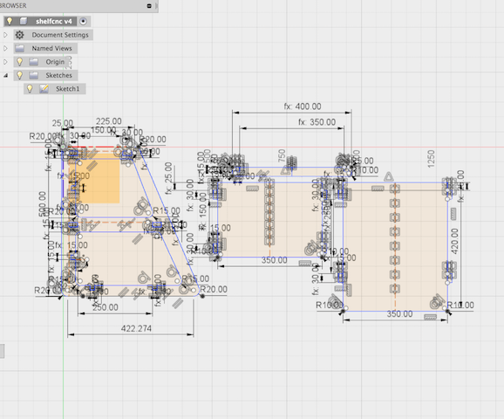The height and width of the screenshot is (419, 504).
Task: Click the Origin folder icon
Action: [33, 62]
